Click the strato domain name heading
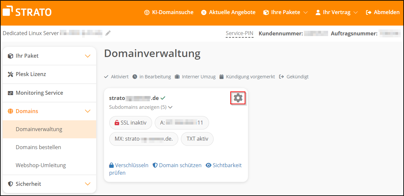404x196 pixels. [134, 98]
